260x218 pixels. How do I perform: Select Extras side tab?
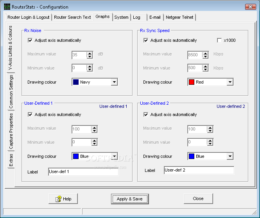(11, 160)
